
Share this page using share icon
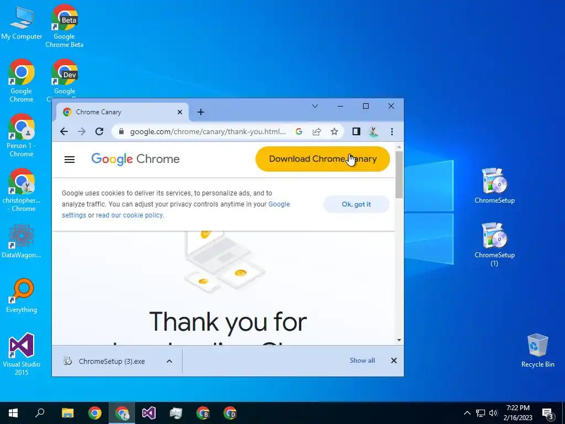pos(317,131)
